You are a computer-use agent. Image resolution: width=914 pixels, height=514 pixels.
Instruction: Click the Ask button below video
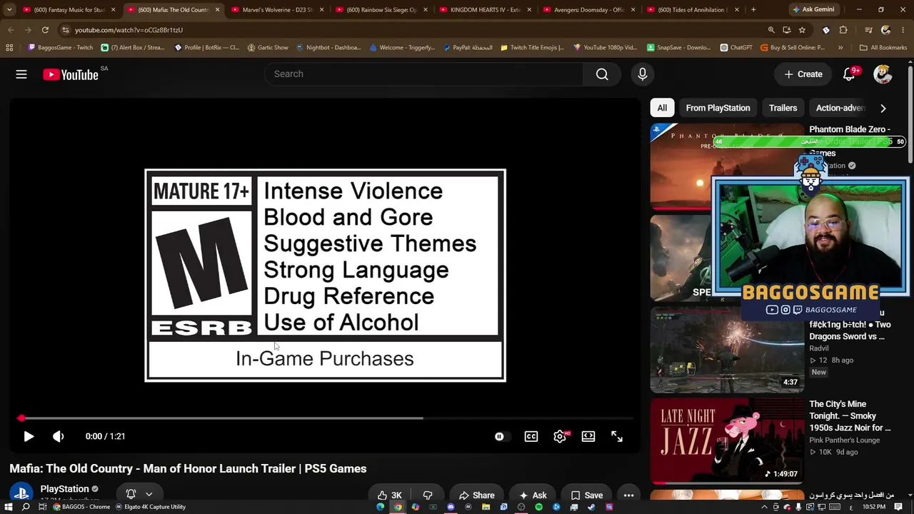tap(533, 495)
